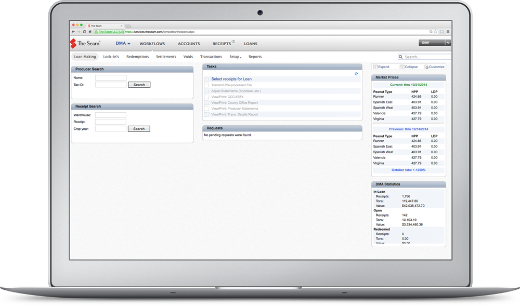This screenshot has height=307, width=520.
Task: Switch to the Transactions tab
Action: point(211,57)
